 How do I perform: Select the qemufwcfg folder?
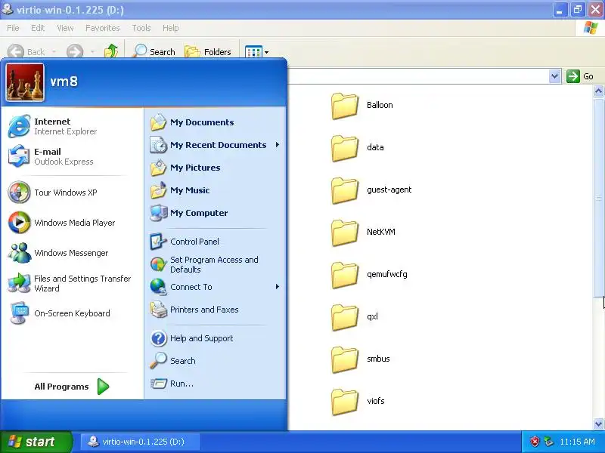click(369, 275)
